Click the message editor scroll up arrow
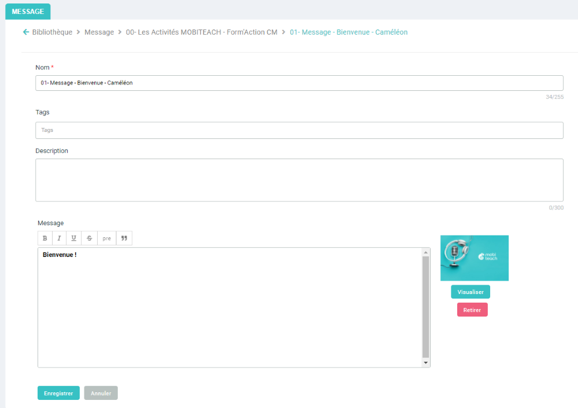 coord(426,252)
